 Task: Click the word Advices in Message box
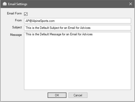[87, 34]
